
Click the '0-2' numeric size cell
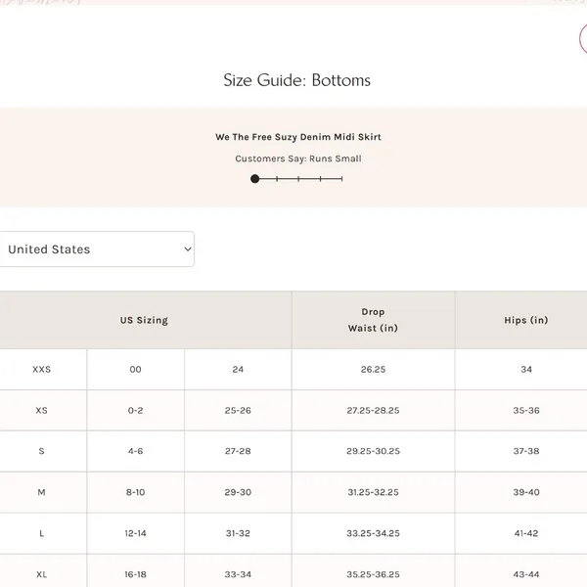tap(136, 410)
